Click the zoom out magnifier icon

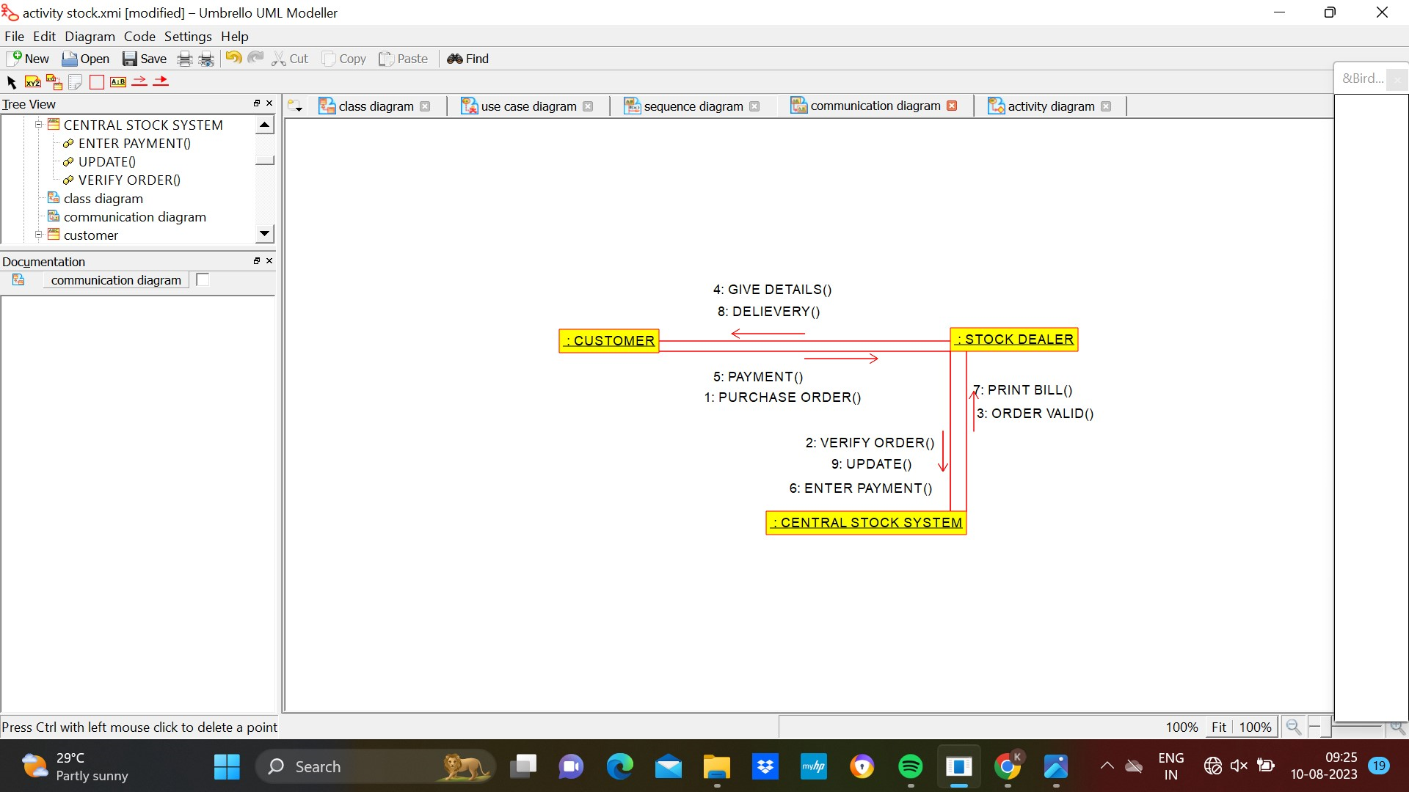tap(1293, 727)
